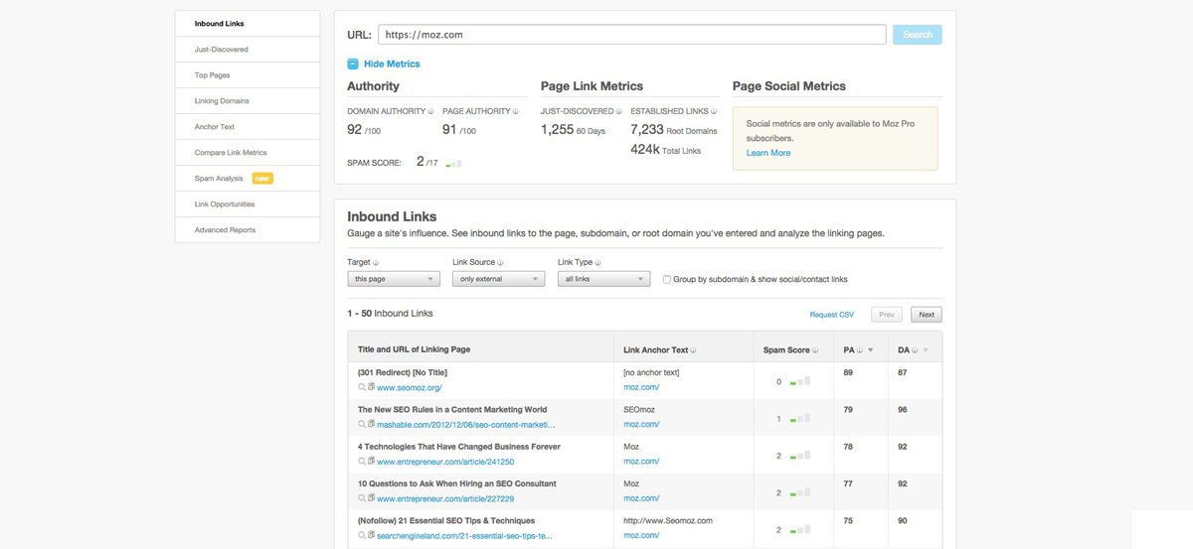Click the Search button

pyautogui.click(x=918, y=35)
